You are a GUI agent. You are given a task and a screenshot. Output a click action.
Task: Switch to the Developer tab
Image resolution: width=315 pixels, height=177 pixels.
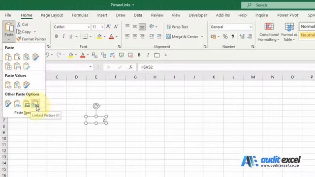(198, 15)
